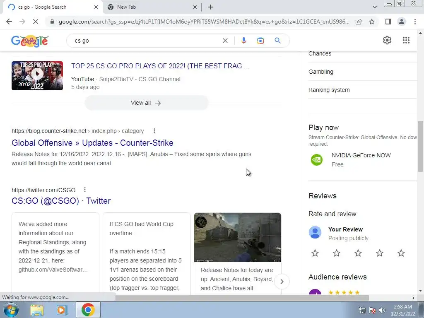The width and height of the screenshot is (424, 318).
Task: Open the Google apps grid
Action: pyautogui.click(x=406, y=40)
